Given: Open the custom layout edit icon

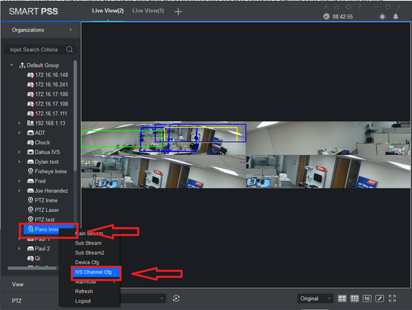Looking at the screenshot, I should pyautogui.click(x=380, y=298).
